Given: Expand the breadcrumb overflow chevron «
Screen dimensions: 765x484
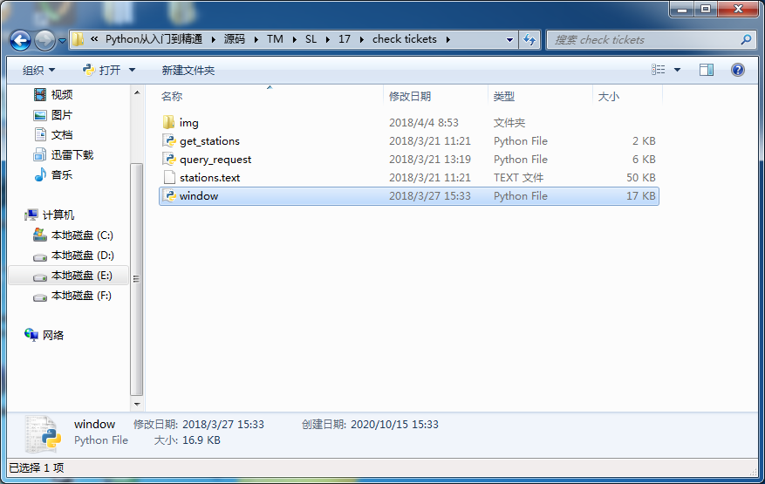Looking at the screenshot, I should coord(94,39).
